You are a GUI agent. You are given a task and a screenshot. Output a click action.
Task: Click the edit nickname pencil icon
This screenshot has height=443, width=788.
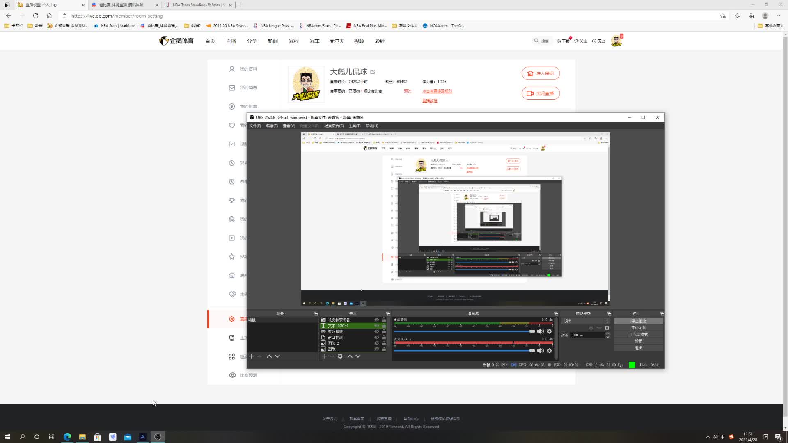(x=373, y=72)
